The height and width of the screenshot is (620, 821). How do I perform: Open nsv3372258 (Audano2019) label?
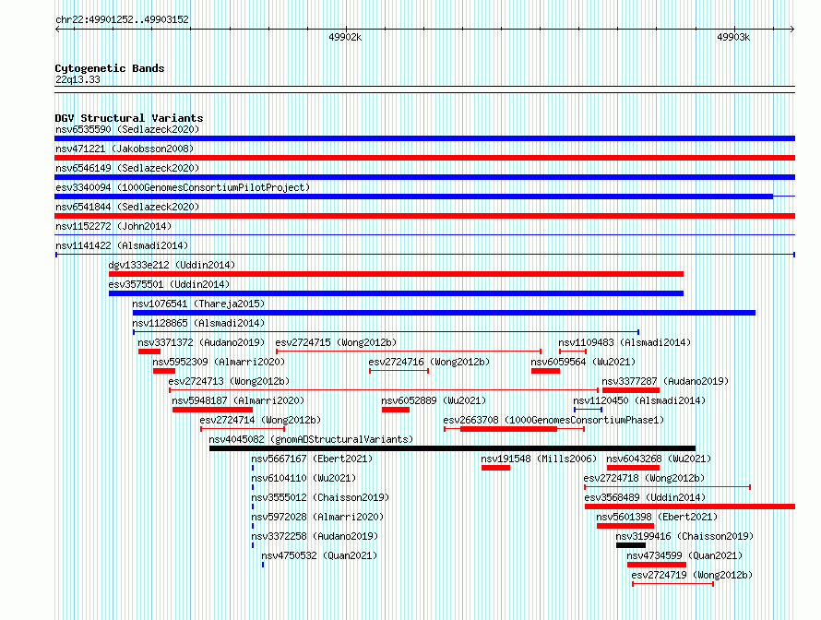[315, 536]
